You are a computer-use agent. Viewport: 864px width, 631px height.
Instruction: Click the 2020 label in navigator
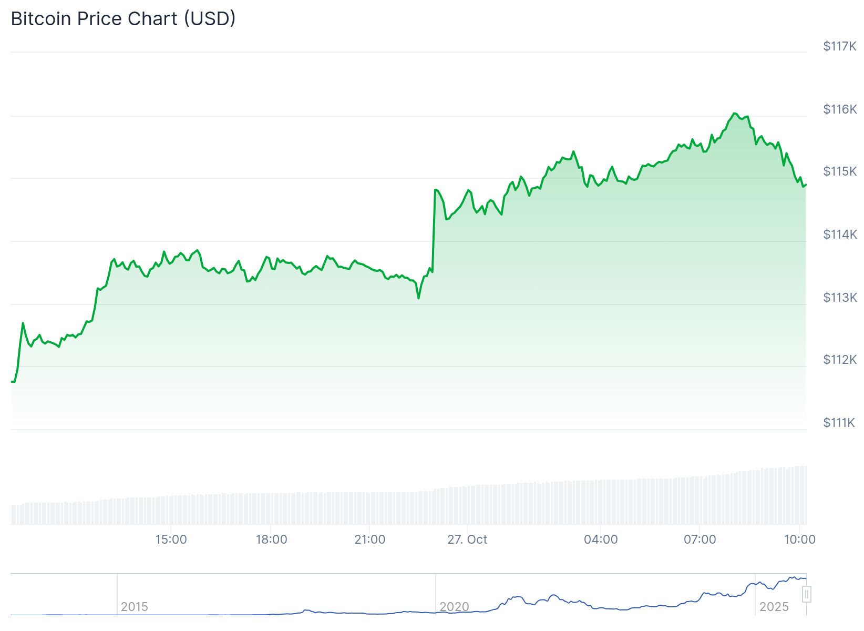click(x=454, y=607)
